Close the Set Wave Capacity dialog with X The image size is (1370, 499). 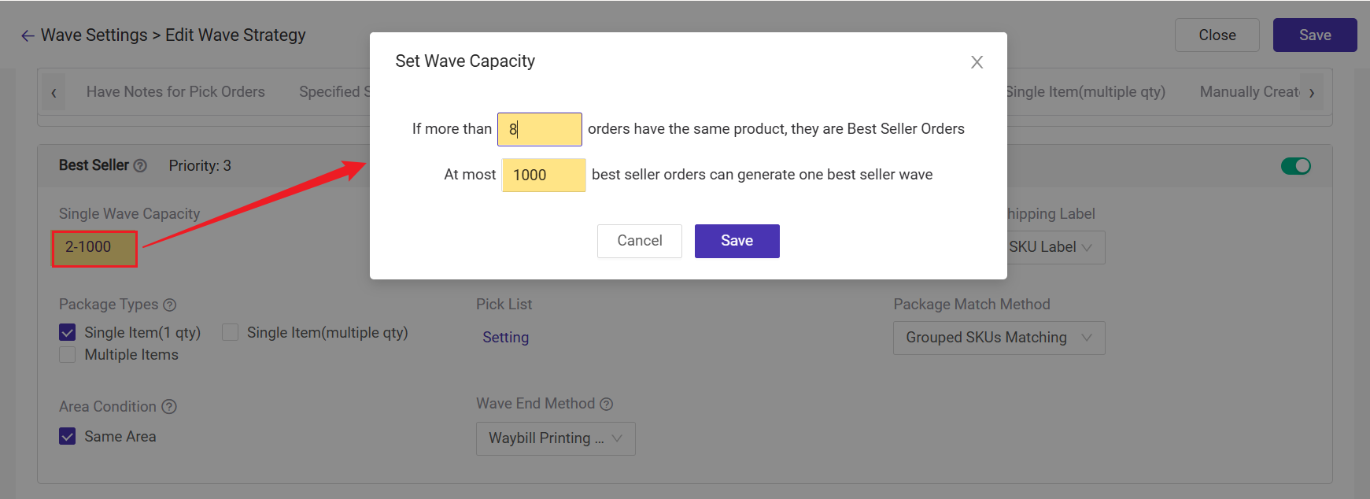click(x=977, y=62)
